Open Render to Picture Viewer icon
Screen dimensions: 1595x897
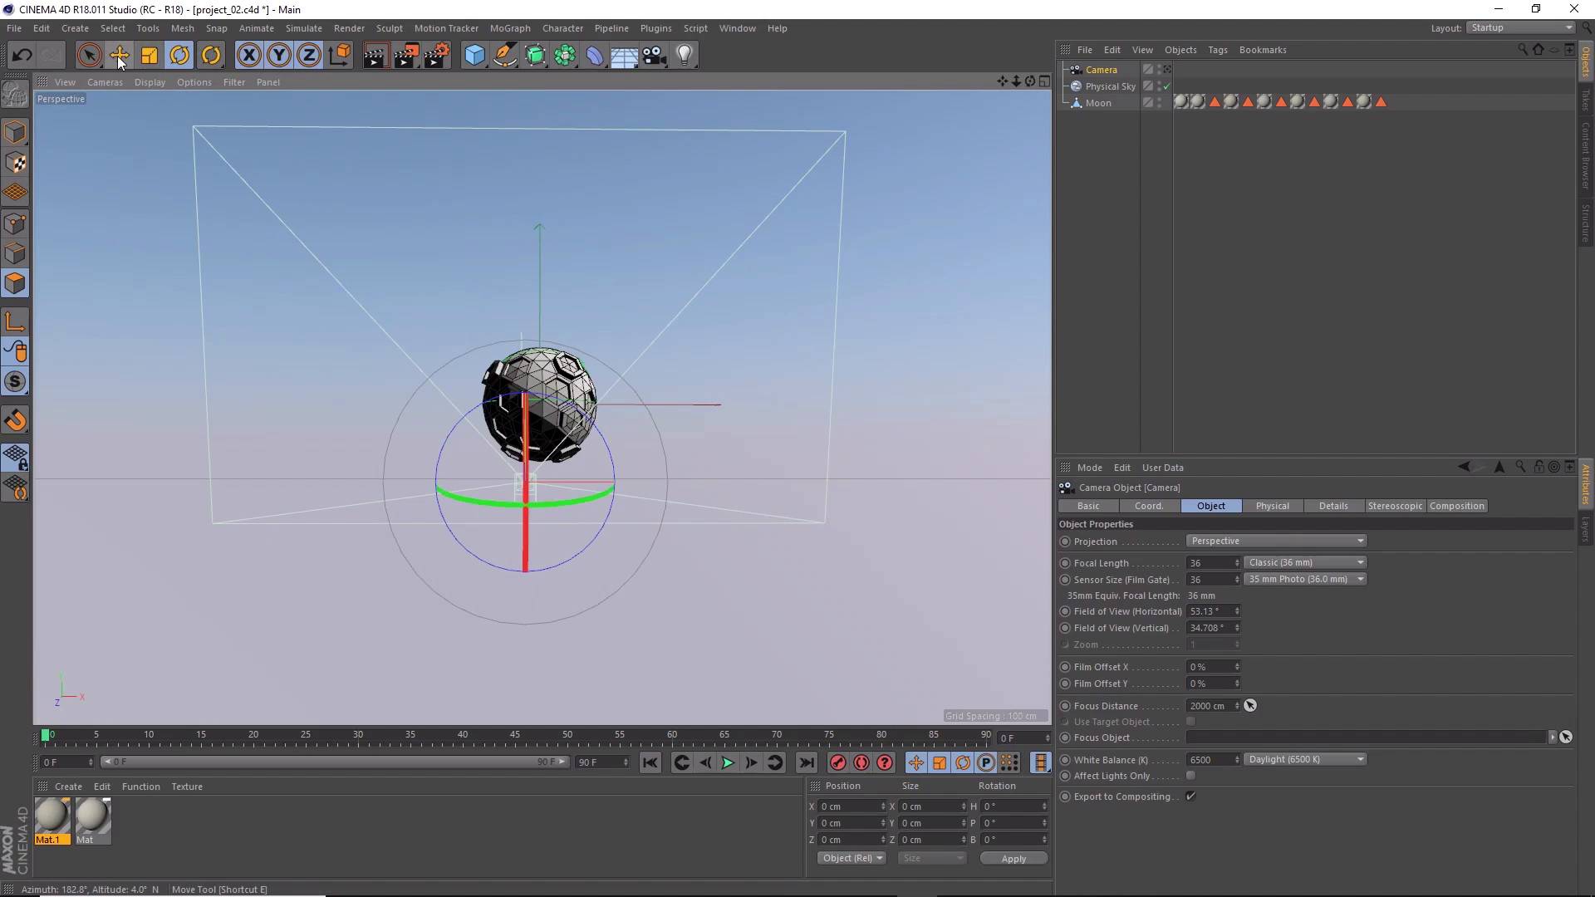(406, 56)
